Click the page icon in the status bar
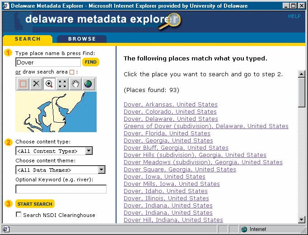Viewport: 308px width, 235px height. click(6, 229)
